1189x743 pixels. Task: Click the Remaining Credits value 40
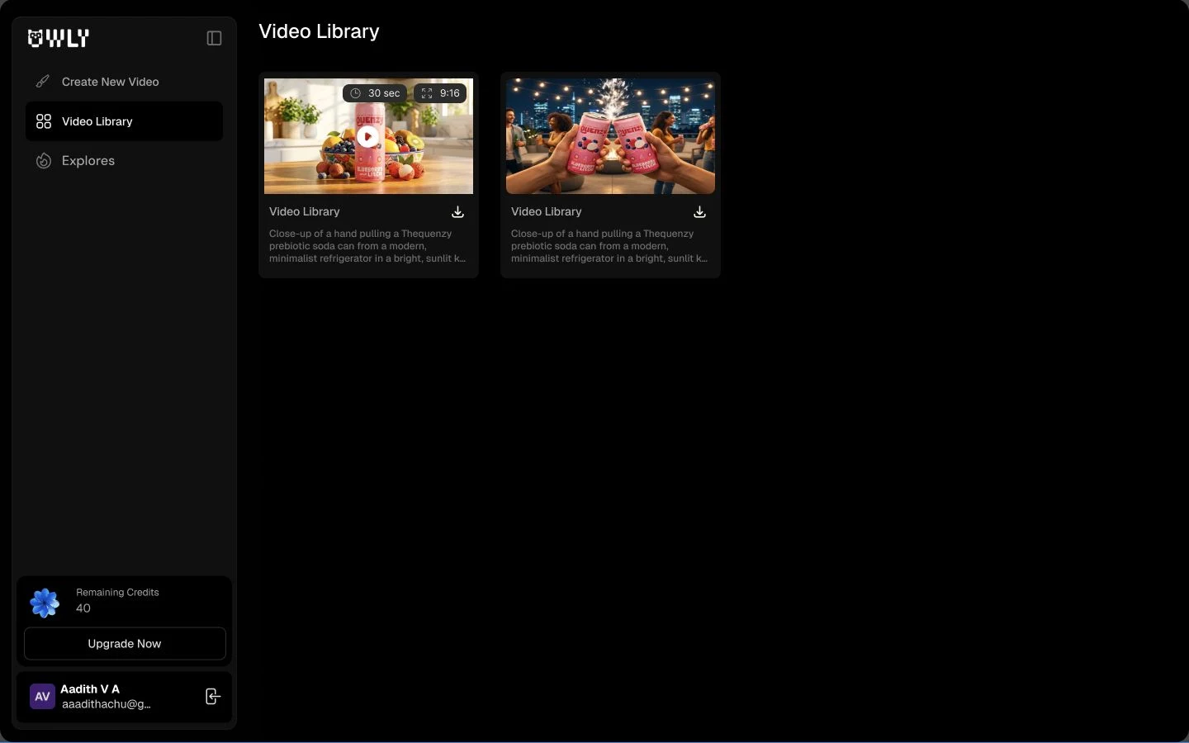(x=83, y=608)
